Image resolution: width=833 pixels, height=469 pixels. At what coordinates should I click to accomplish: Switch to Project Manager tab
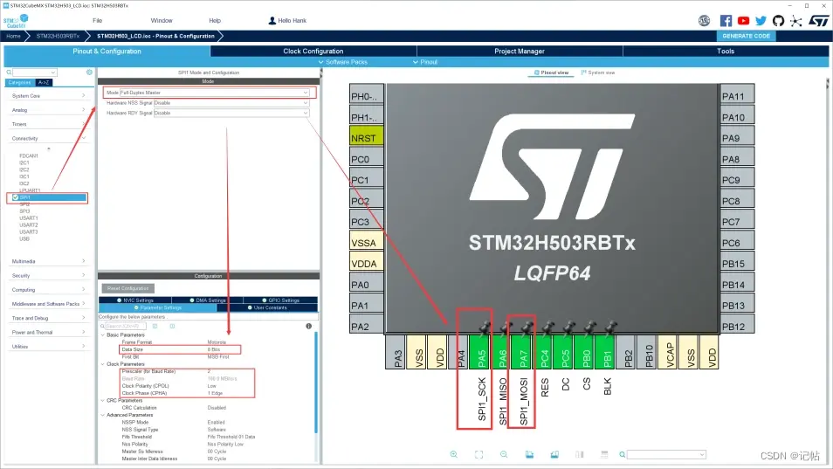(x=520, y=51)
